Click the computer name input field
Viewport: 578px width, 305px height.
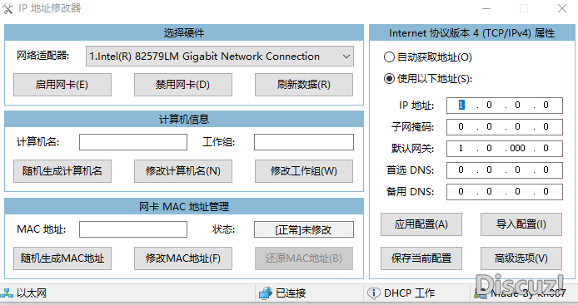pyautogui.click(x=133, y=142)
